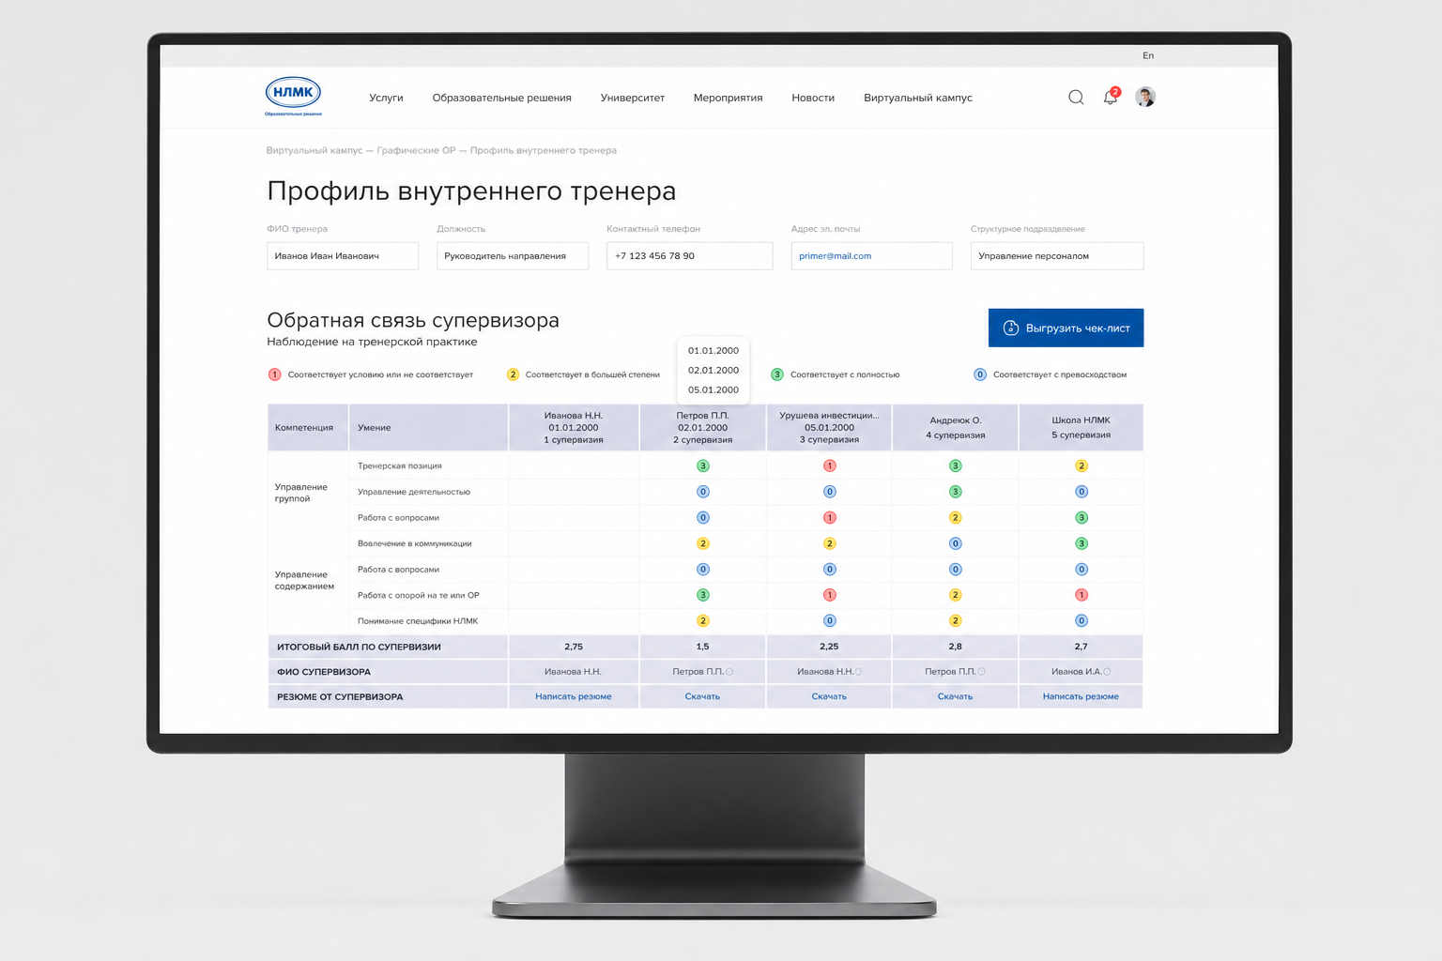Open notifications bell with red badge
The image size is (1442, 961).
click(x=1111, y=97)
